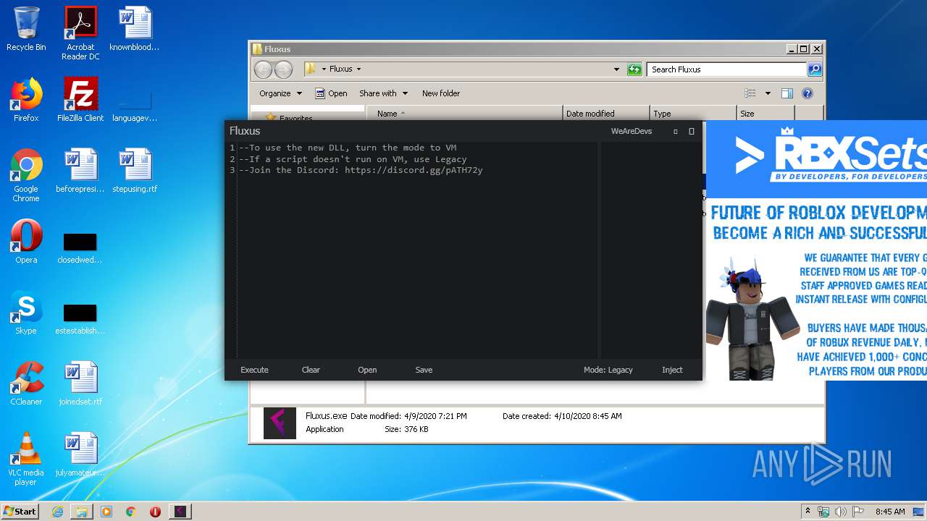The height and width of the screenshot is (521, 927).
Task: Sort files by the Name column
Action: pos(465,114)
